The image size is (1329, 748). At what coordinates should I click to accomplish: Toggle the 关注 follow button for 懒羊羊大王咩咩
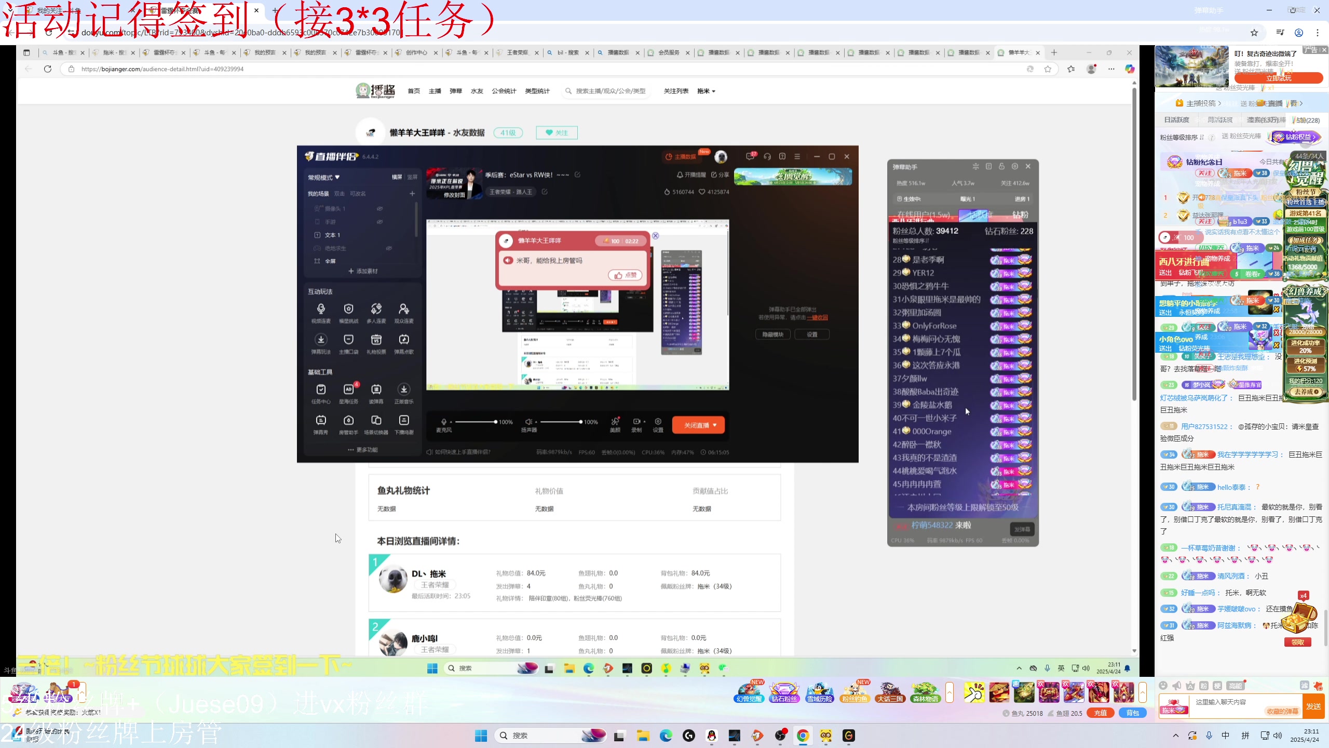pyautogui.click(x=557, y=133)
